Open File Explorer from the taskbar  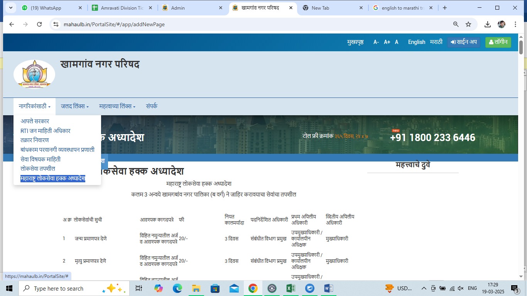(x=196, y=288)
